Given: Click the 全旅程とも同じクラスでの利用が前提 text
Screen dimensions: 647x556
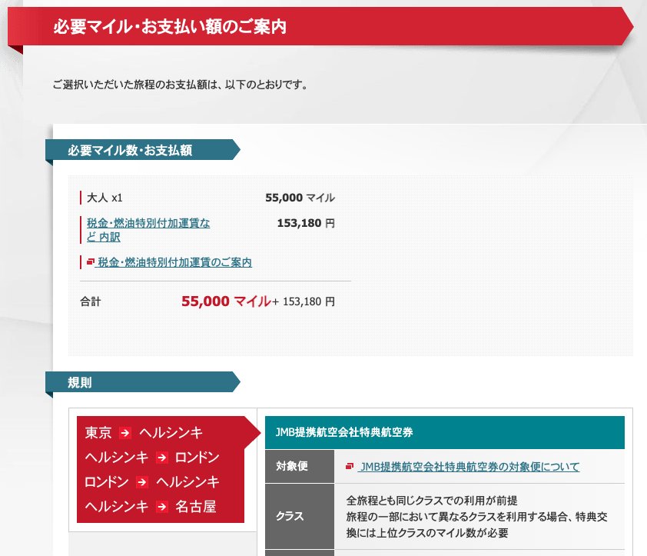Looking at the screenshot, I should 432,501.
